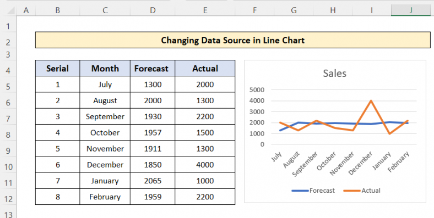Select column E header
Screen dimensions: 434x218
click(x=205, y=10)
